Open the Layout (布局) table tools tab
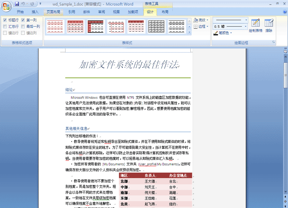This screenshot has height=208, width=288. (165, 12)
